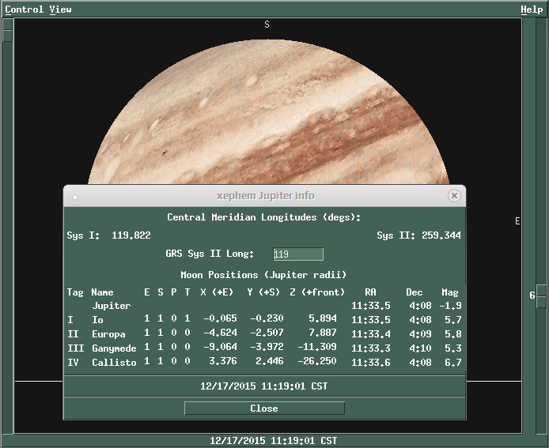Screen dimensions: 549x448
Task: Click the Close button in Jupiter info dialog
Action: pos(264,408)
